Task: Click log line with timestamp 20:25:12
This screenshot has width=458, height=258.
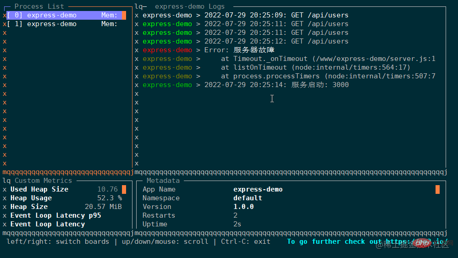Action: point(245,41)
